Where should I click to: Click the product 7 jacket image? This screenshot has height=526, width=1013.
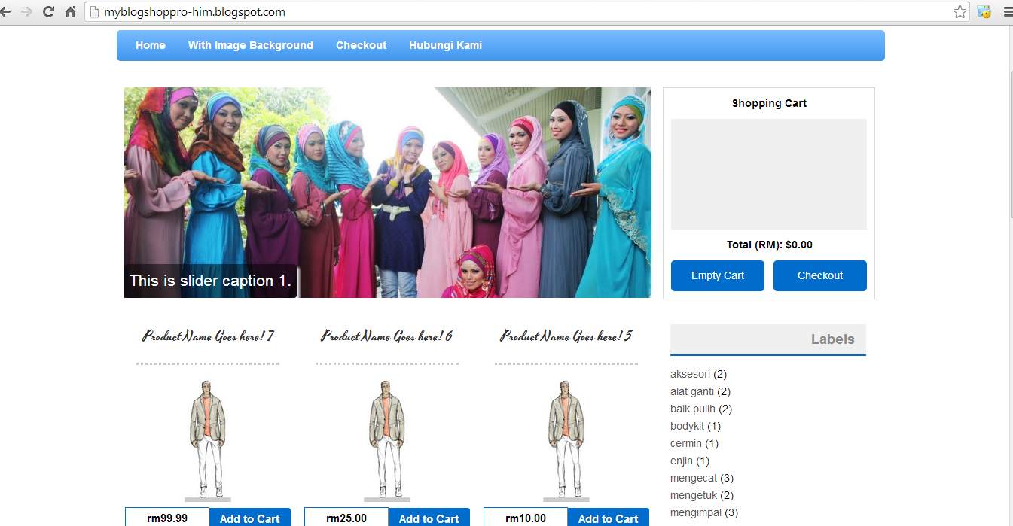point(207,440)
